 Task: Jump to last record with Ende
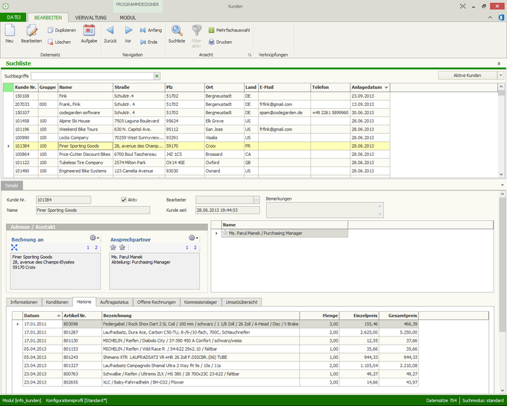148,42
